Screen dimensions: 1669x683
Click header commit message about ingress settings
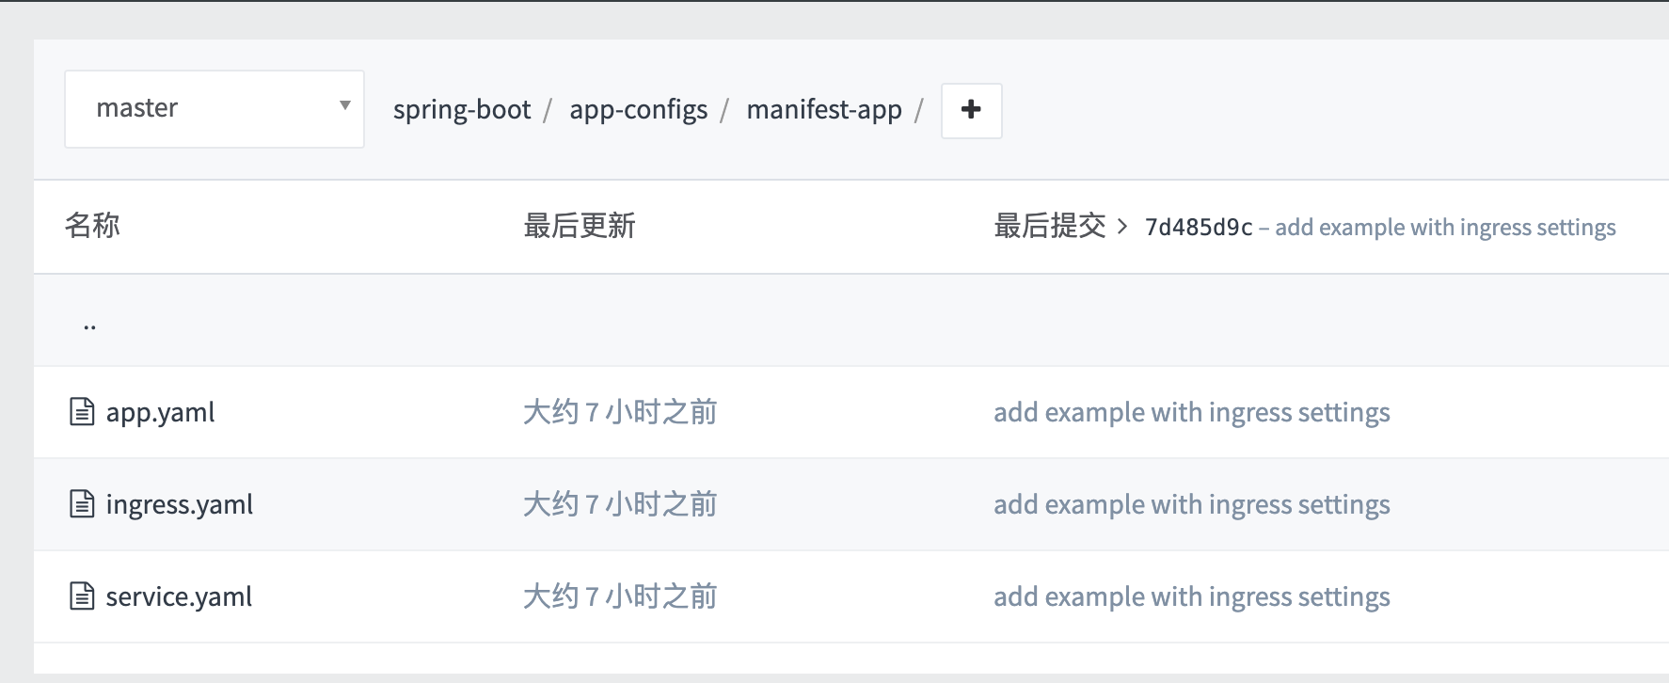point(1445,228)
